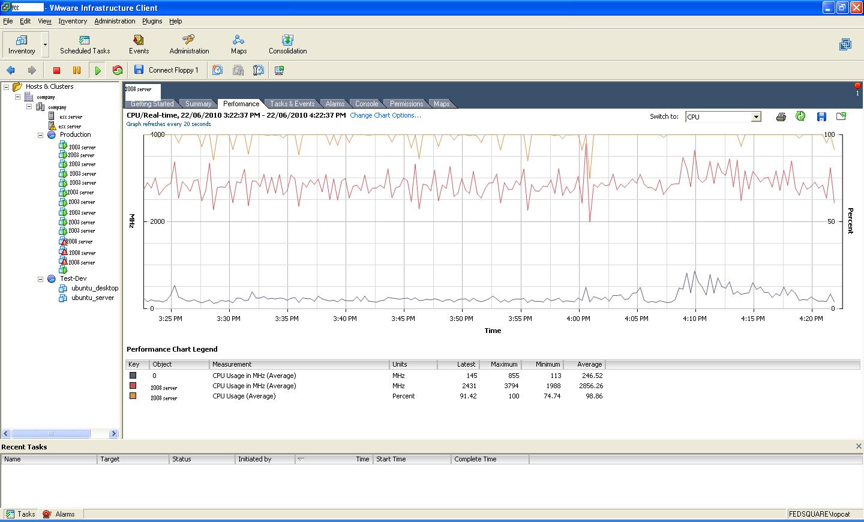This screenshot has height=522, width=864.
Task: Click the tree scrollbar right arrow
Action: (114, 433)
